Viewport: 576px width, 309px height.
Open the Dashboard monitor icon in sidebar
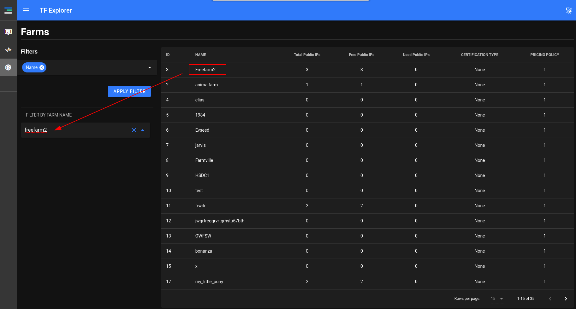[x=8, y=32]
